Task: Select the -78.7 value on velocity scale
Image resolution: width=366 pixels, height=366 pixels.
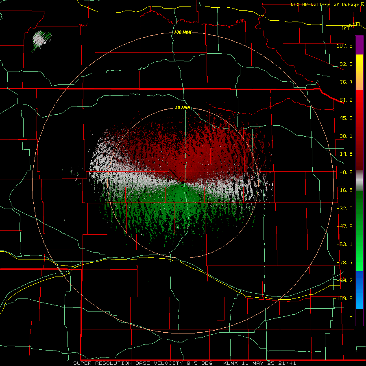Action: point(344,263)
